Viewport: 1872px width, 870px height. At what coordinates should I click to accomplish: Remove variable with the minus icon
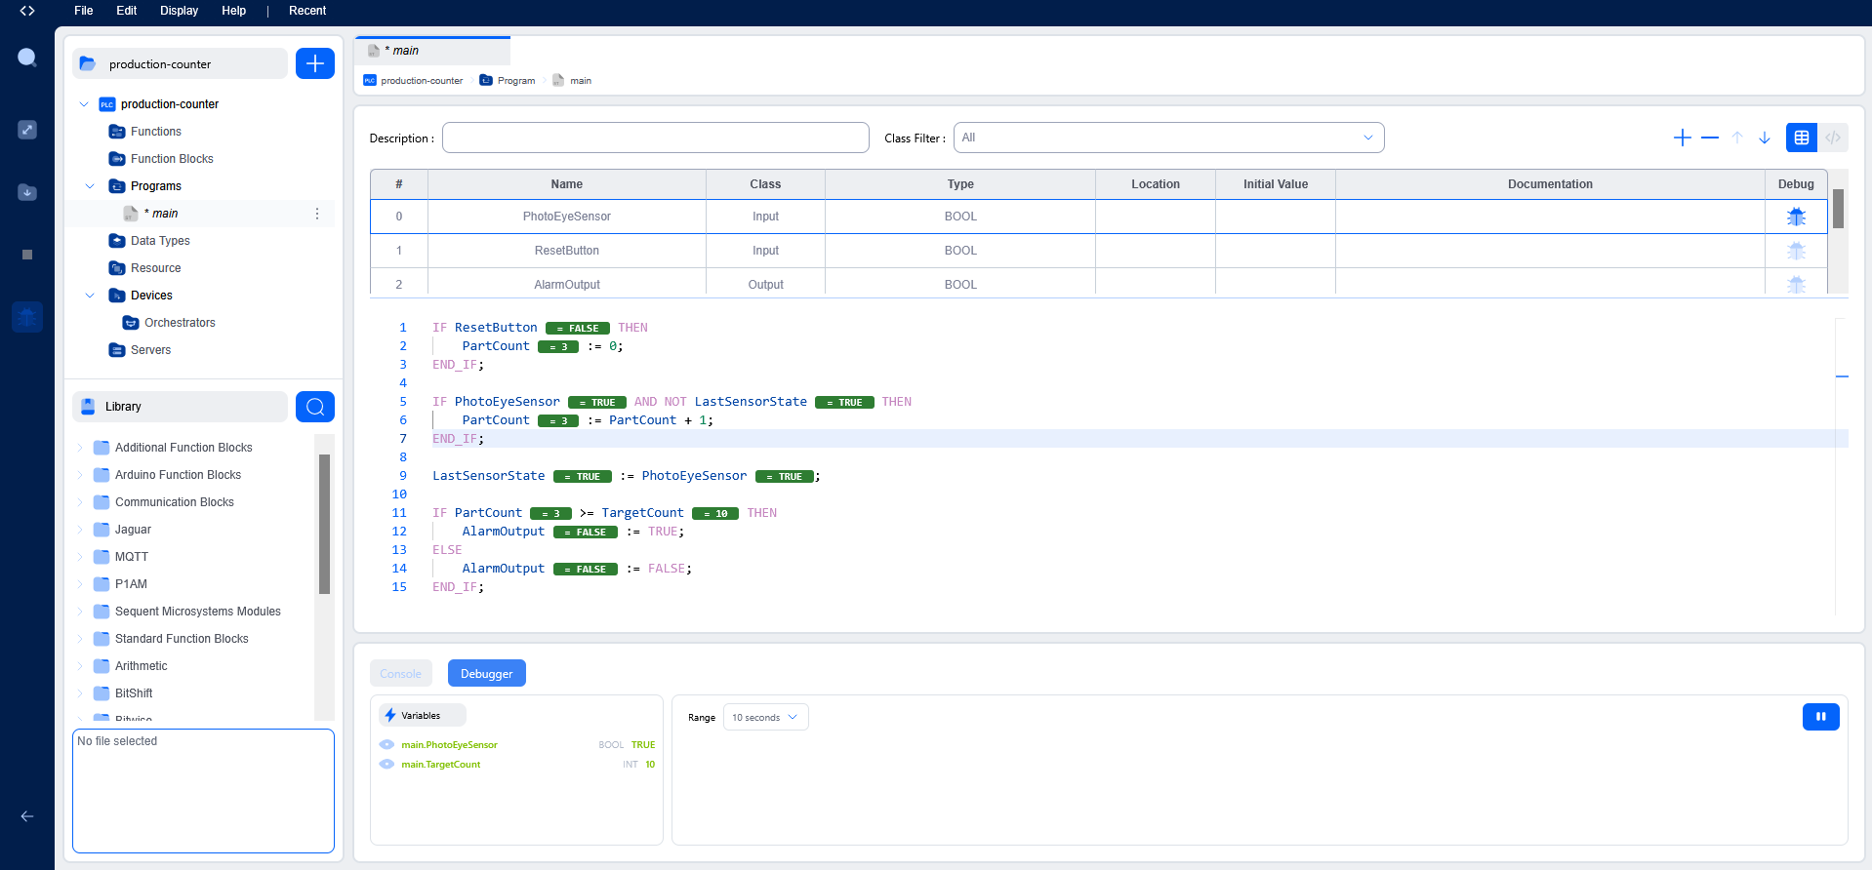(x=1710, y=138)
